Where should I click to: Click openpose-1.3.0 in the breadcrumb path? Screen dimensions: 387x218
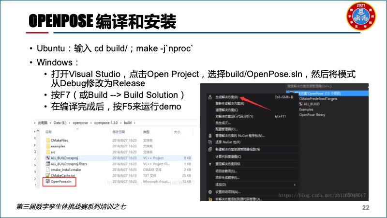(x=106, y=123)
